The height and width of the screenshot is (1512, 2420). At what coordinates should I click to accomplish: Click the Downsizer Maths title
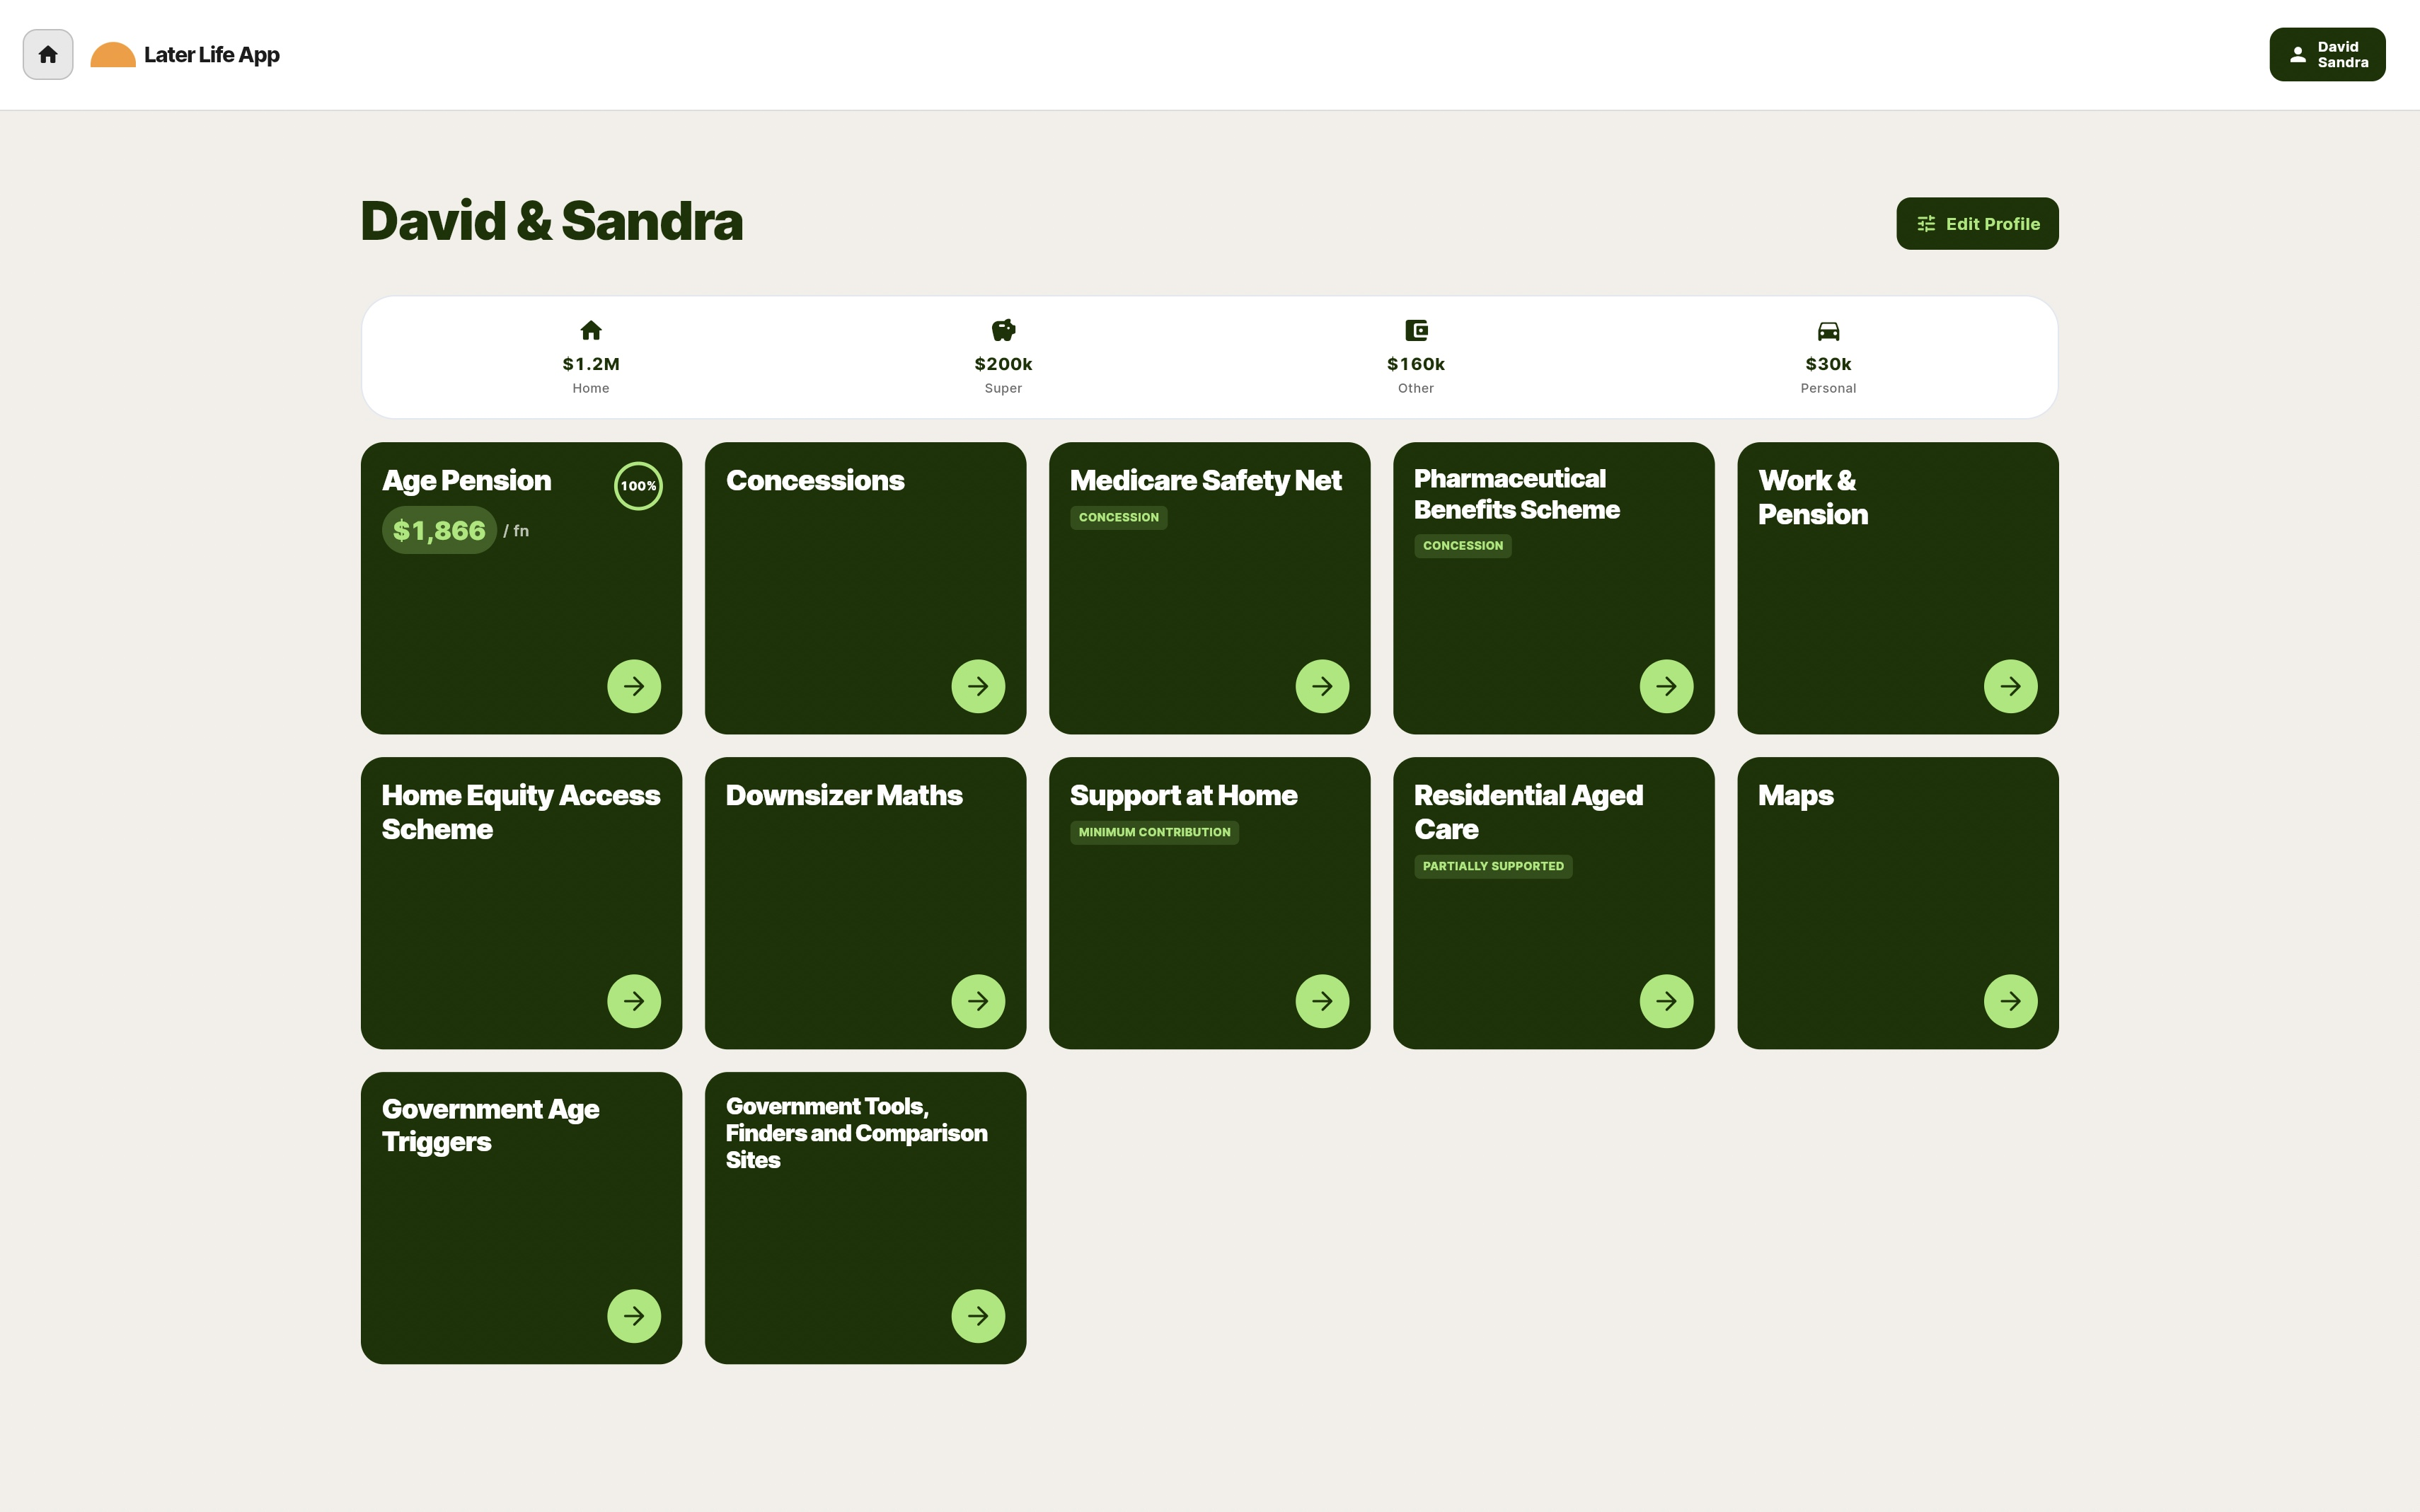[x=844, y=795]
